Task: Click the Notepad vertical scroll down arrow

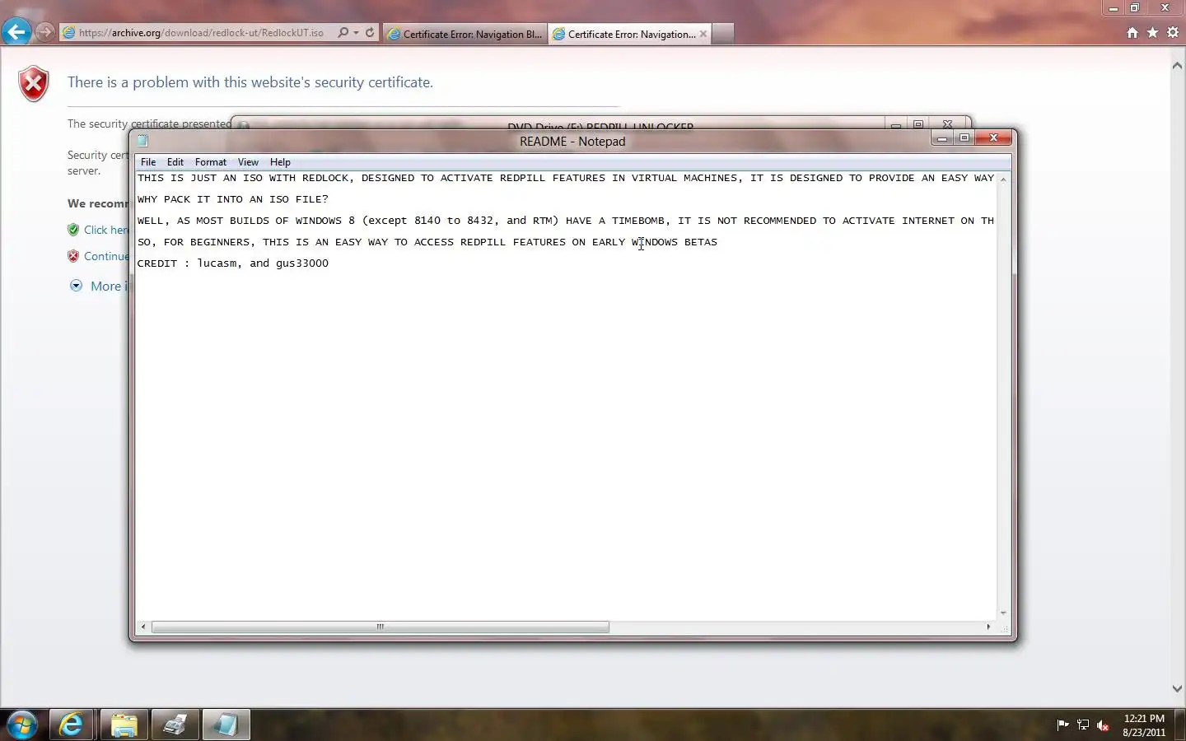Action: click(1003, 613)
